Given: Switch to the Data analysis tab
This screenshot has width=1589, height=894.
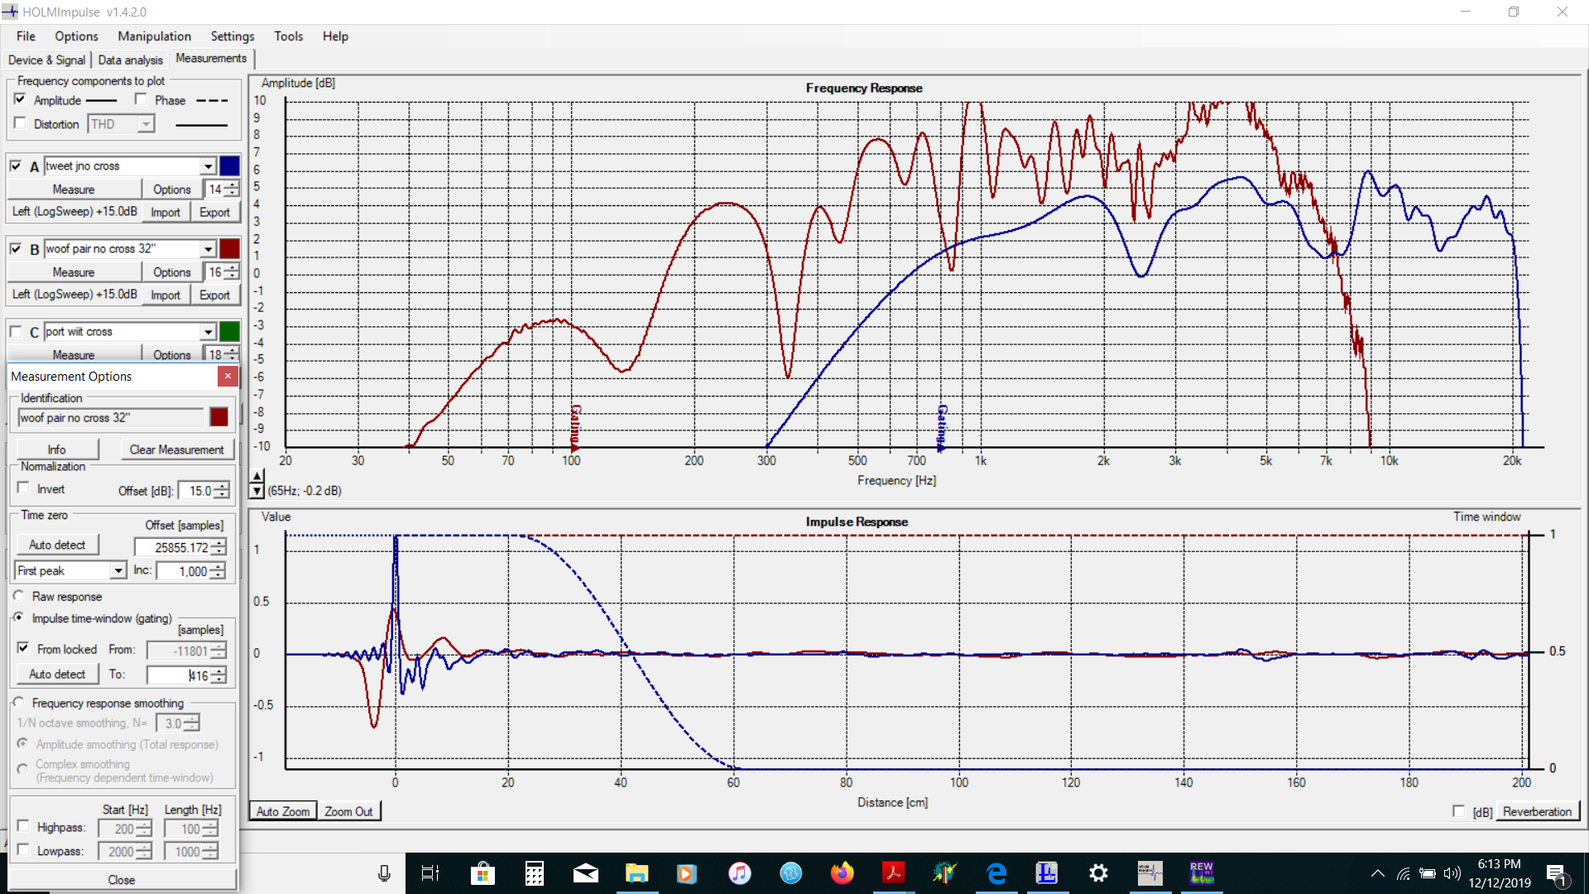Looking at the screenshot, I should coord(130,60).
